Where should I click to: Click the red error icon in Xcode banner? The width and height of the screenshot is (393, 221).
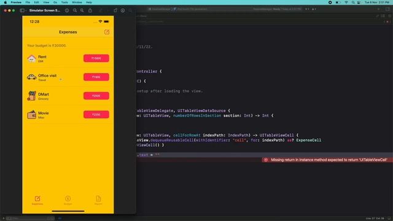pyautogui.click(x=266, y=160)
